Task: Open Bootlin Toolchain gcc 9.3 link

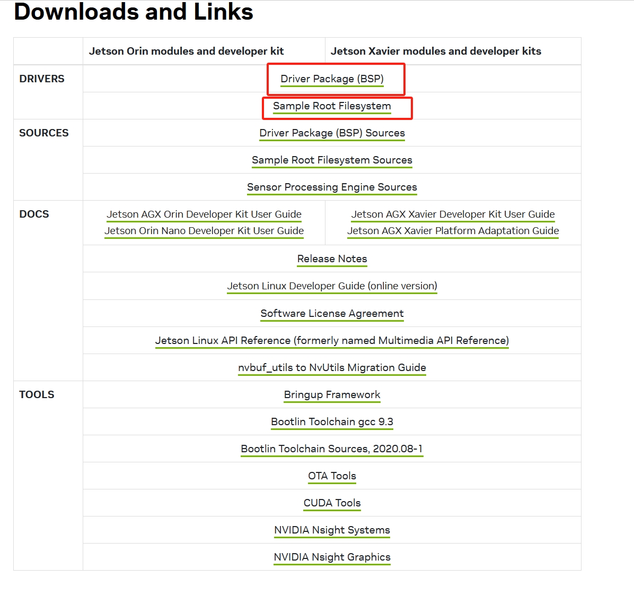Action: click(x=332, y=422)
